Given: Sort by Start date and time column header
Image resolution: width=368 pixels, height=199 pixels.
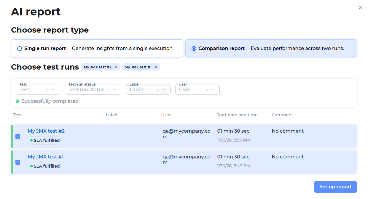Looking at the screenshot, I should 237,115.
